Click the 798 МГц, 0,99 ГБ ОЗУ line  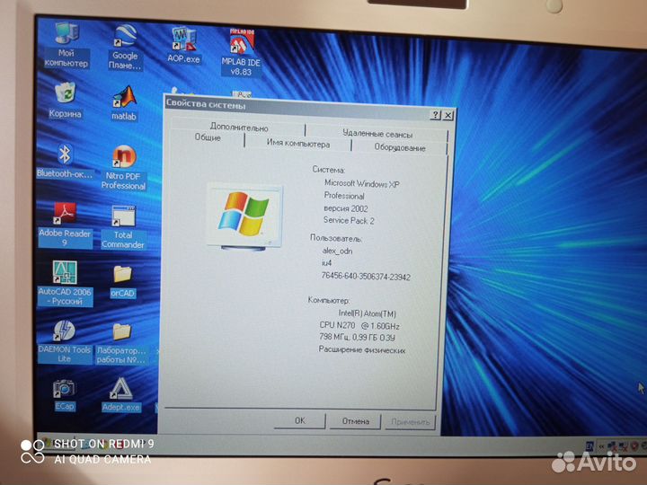pos(357,338)
